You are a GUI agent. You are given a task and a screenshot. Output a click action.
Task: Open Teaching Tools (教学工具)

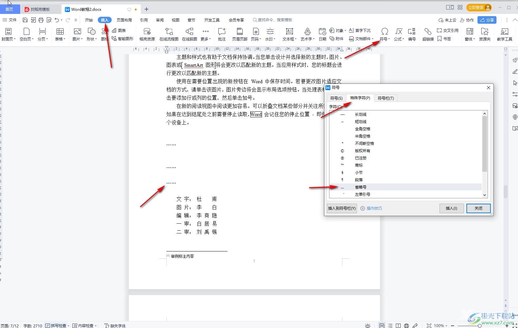coord(504,34)
